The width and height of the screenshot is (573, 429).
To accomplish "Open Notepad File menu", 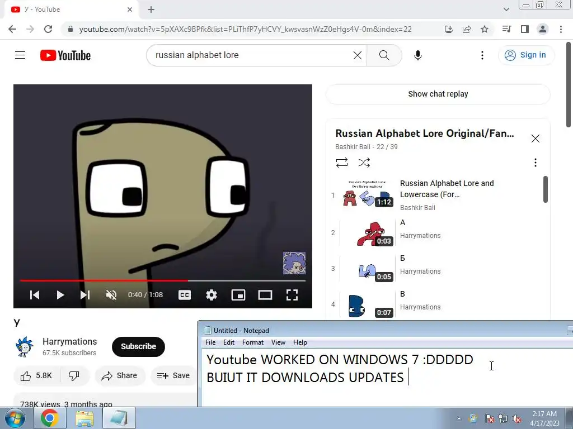I will [210, 342].
